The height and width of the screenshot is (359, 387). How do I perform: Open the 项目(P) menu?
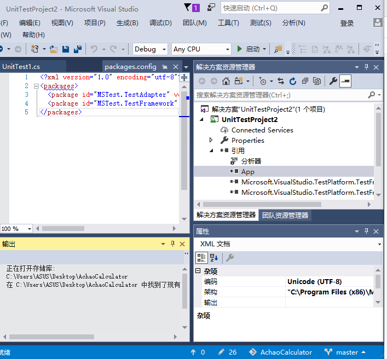(x=95, y=23)
